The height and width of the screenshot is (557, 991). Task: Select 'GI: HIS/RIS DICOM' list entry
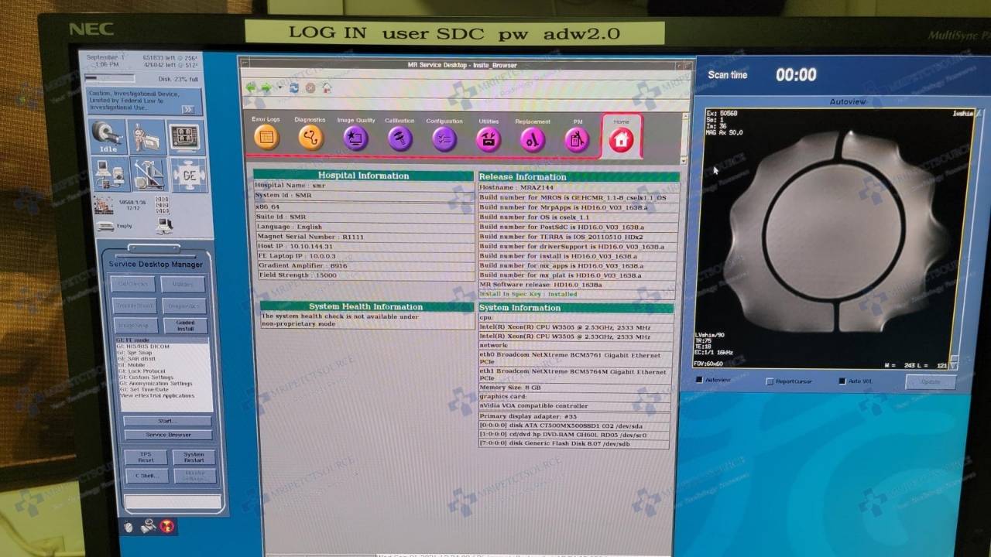point(143,347)
